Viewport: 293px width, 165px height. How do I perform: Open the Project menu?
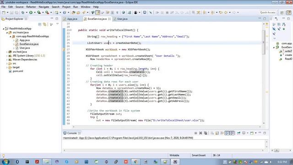[x=66, y=7]
